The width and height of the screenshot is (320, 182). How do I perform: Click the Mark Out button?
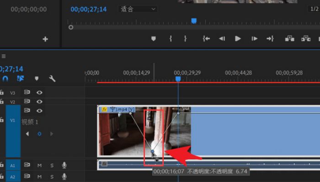(185, 39)
